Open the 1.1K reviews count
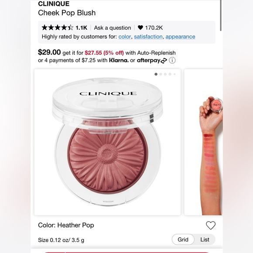The image size is (253, 253). pyautogui.click(x=81, y=28)
